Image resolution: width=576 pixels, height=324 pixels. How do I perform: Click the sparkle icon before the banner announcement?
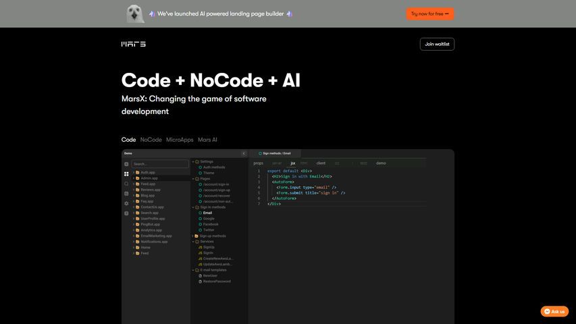click(152, 13)
